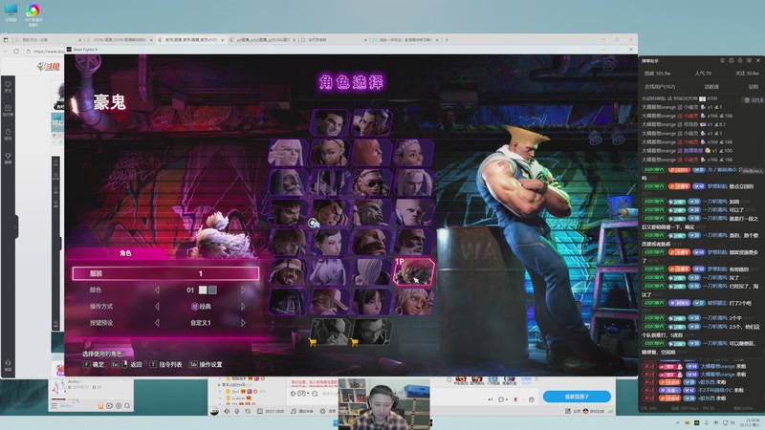Pick Jamie portrait beside Luke

click(372, 122)
